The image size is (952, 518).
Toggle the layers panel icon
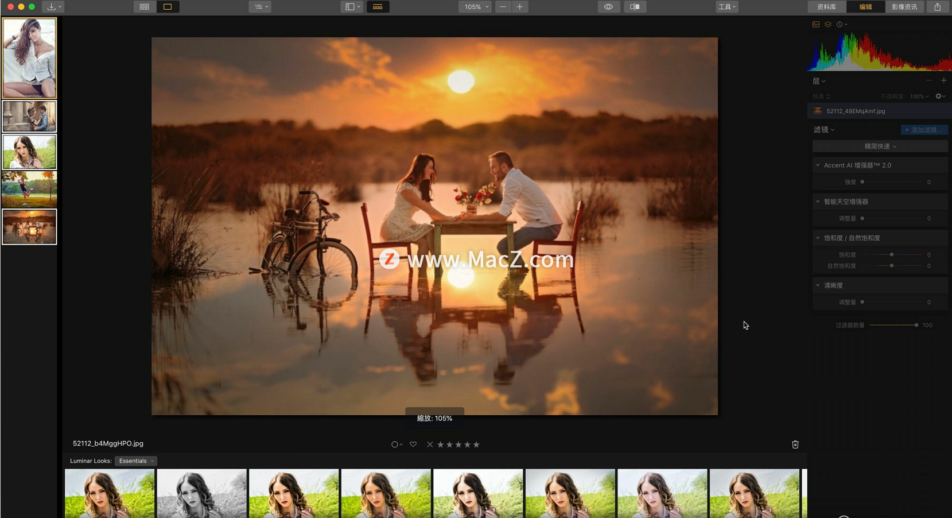tap(828, 24)
